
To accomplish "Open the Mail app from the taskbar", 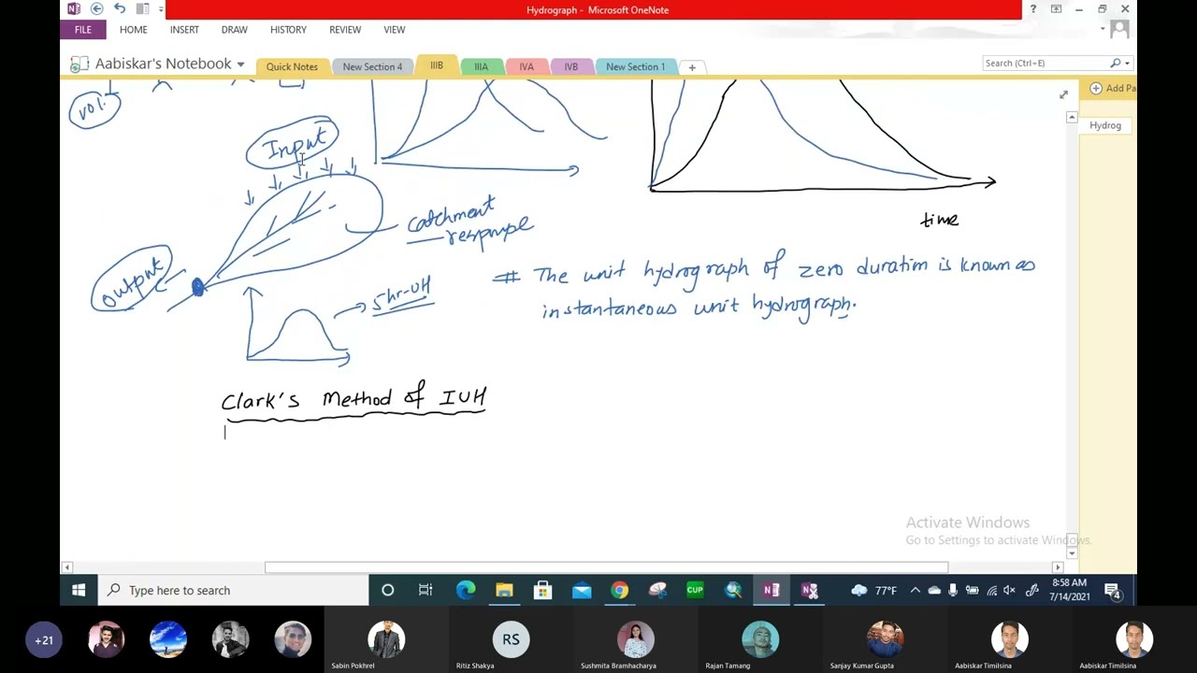I will [582, 590].
